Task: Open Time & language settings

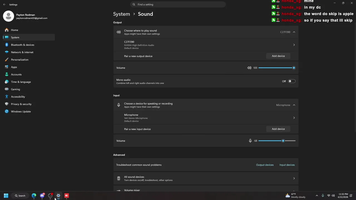Action: [x=29, y=82]
